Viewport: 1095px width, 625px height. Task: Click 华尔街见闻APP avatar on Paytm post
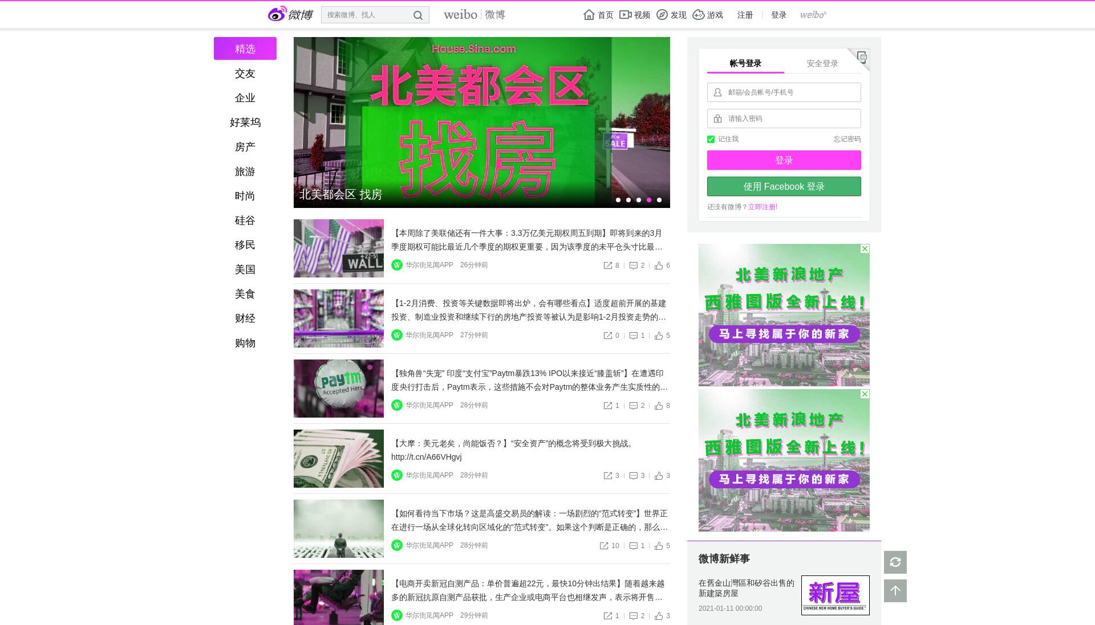pos(397,405)
